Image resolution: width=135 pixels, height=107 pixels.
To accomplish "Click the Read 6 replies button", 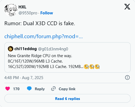I will [67, 98].
